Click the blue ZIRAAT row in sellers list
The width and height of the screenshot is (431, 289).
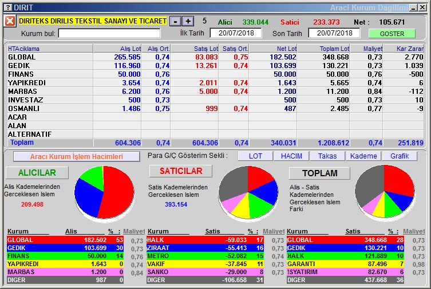pyautogui.click(x=205, y=248)
